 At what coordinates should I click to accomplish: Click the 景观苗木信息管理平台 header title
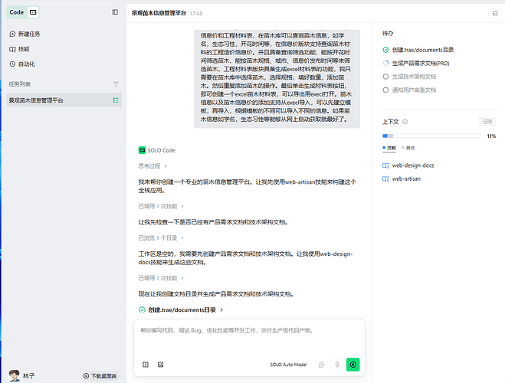(159, 13)
